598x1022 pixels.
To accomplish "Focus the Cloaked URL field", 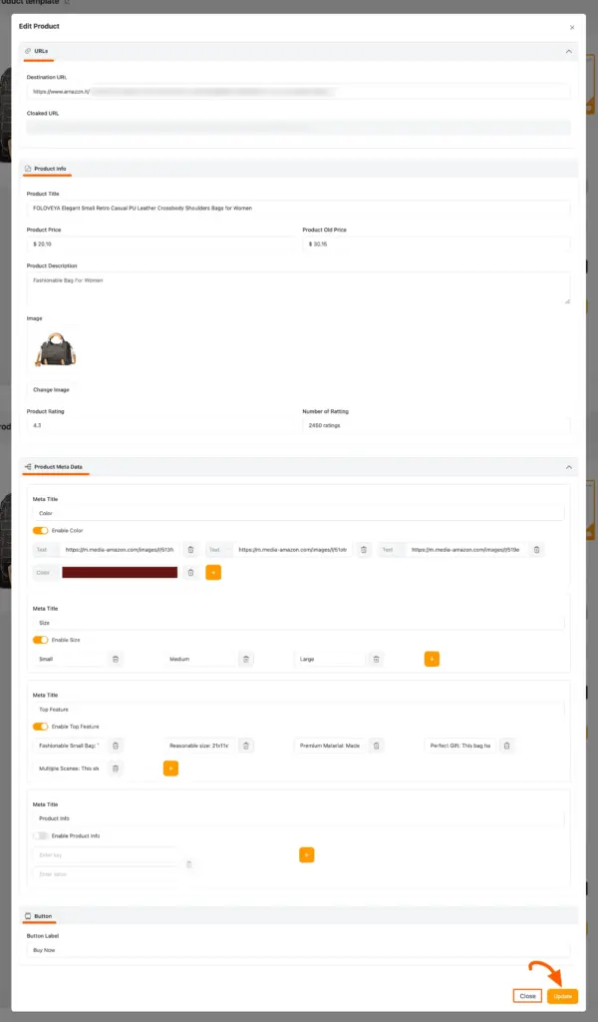I will [299, 128].
